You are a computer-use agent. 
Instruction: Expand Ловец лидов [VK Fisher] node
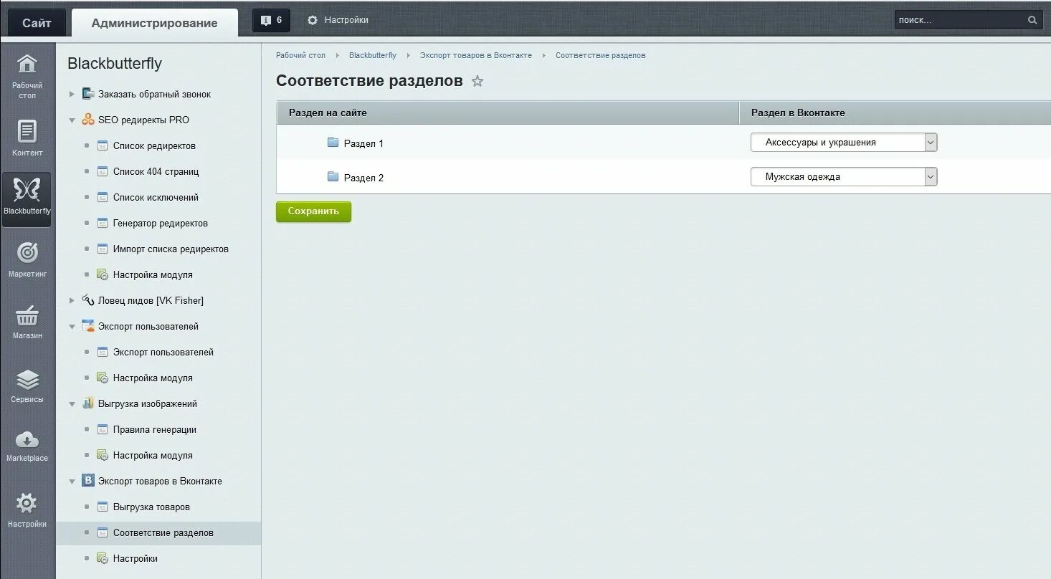(x=72, y=301)
